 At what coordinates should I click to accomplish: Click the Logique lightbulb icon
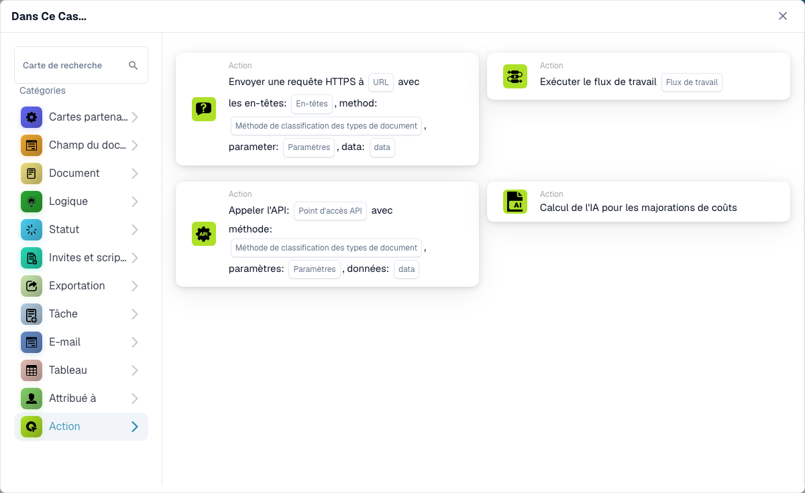(x=32, y=202)
